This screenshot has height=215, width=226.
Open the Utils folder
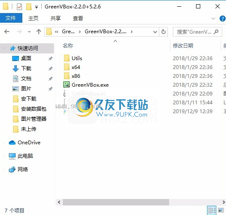[77, 58]
